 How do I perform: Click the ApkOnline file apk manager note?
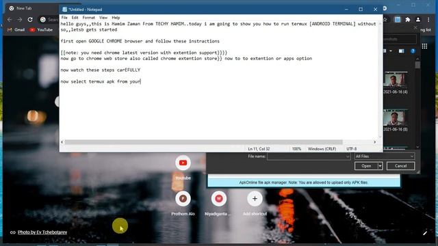(x=304, y=182)
